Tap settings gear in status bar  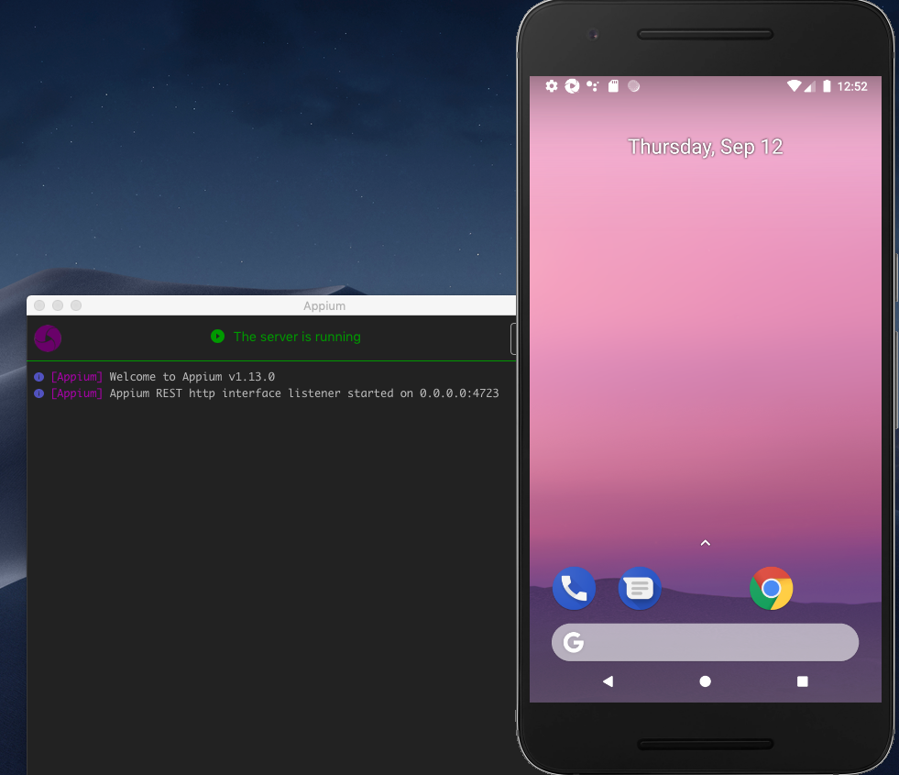pyautogui.click(x=552, y=86)
